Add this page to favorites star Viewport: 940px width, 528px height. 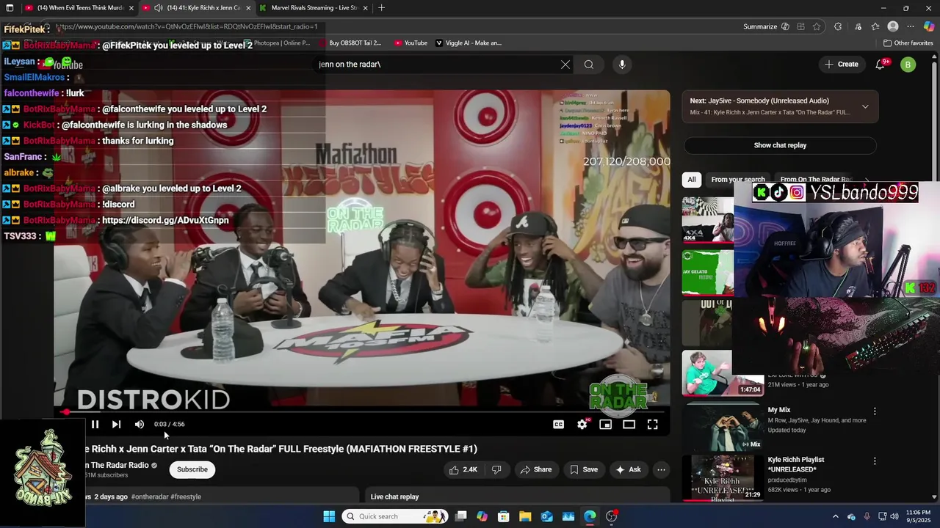[x=817, y=26]
